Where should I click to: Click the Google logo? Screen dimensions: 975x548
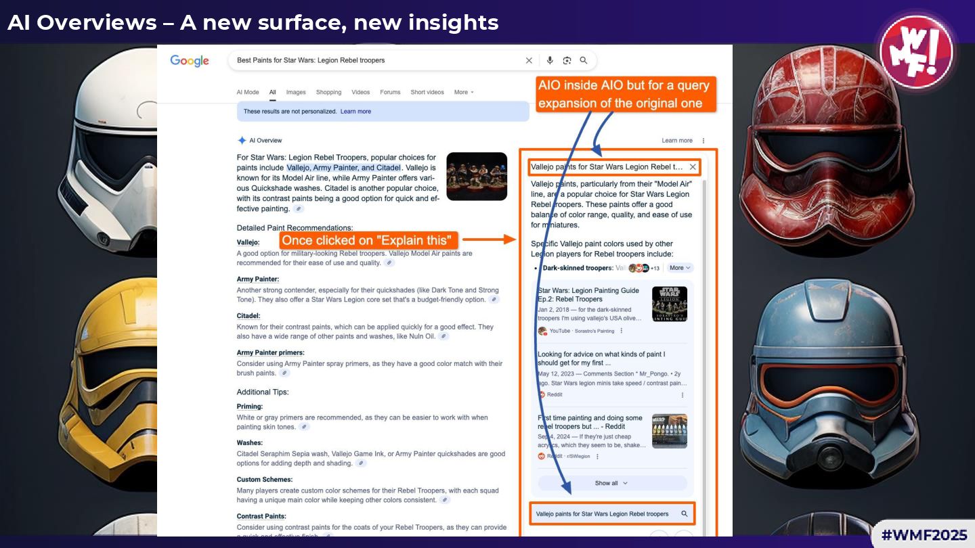click(190, 61)
